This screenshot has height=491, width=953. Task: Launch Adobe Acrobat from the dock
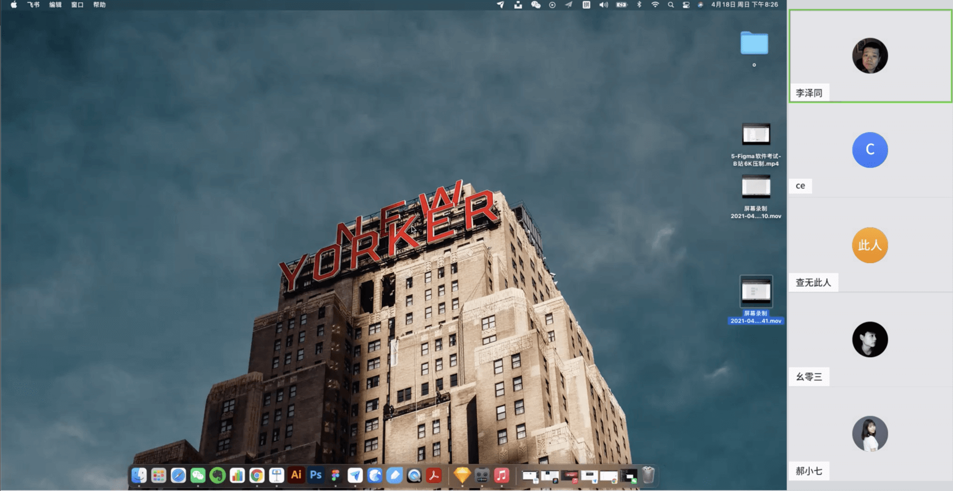click(434, 475)
